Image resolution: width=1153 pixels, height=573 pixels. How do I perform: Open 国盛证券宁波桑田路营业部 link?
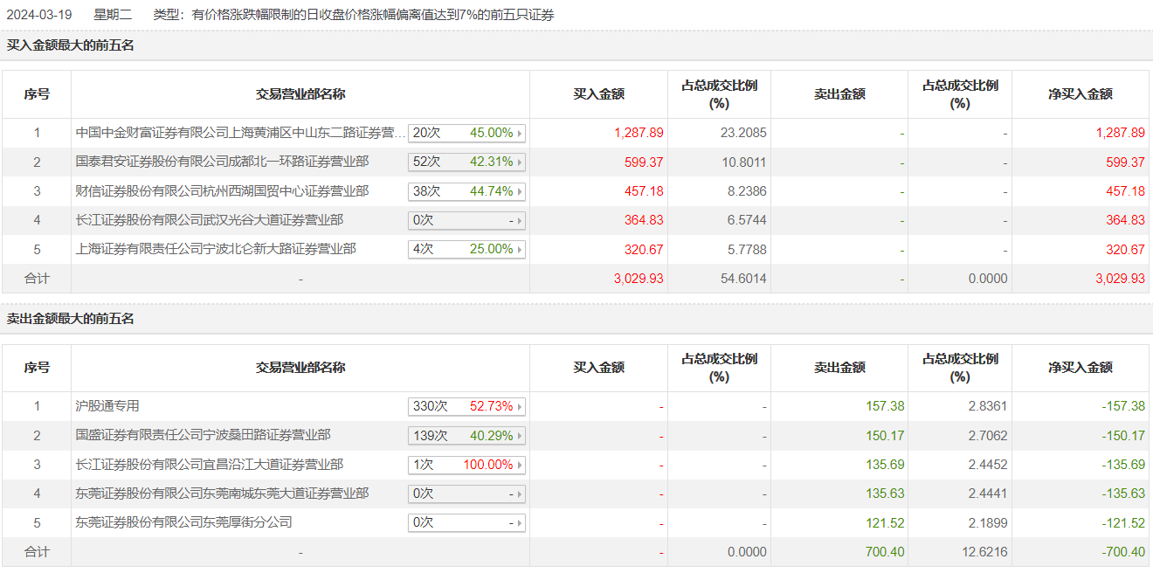[203, 435]
